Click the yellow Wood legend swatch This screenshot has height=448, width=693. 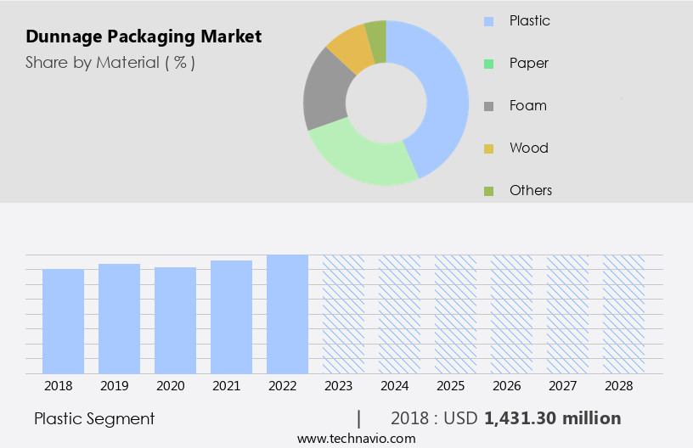[488, 148]
